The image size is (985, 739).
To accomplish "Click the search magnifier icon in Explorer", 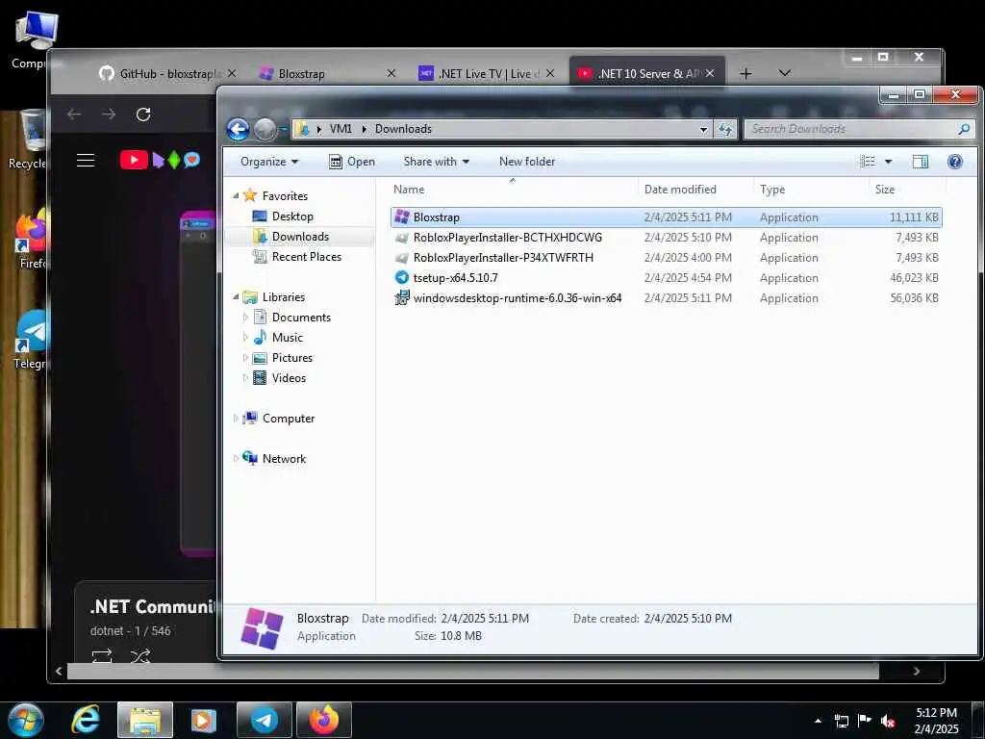I will click(x=964, y=129).
